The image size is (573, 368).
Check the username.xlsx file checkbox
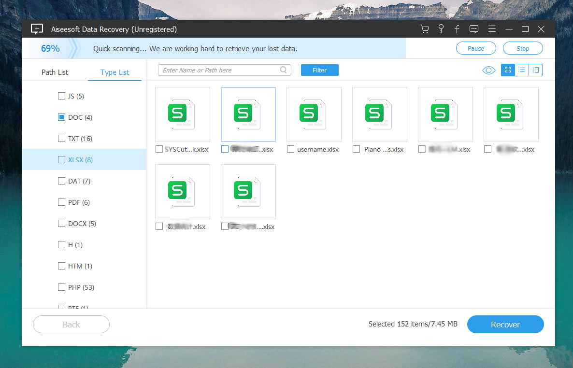pos(291,149)
